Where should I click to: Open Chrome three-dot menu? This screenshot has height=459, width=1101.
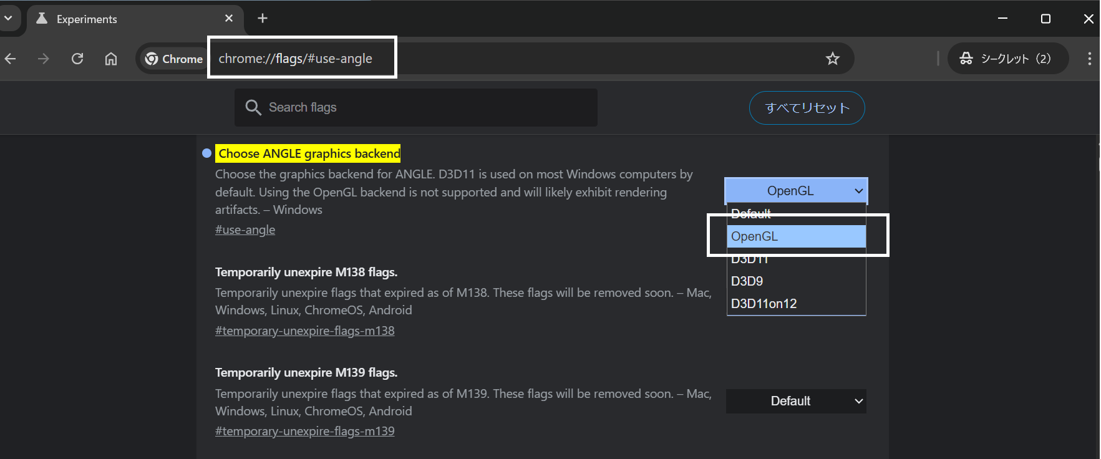point(1089,59)
